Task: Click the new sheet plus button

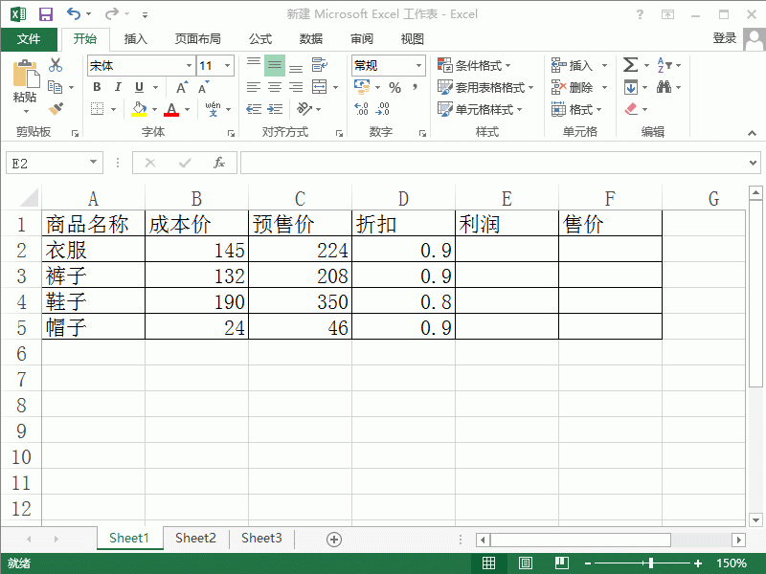Action: coord(334,538)
